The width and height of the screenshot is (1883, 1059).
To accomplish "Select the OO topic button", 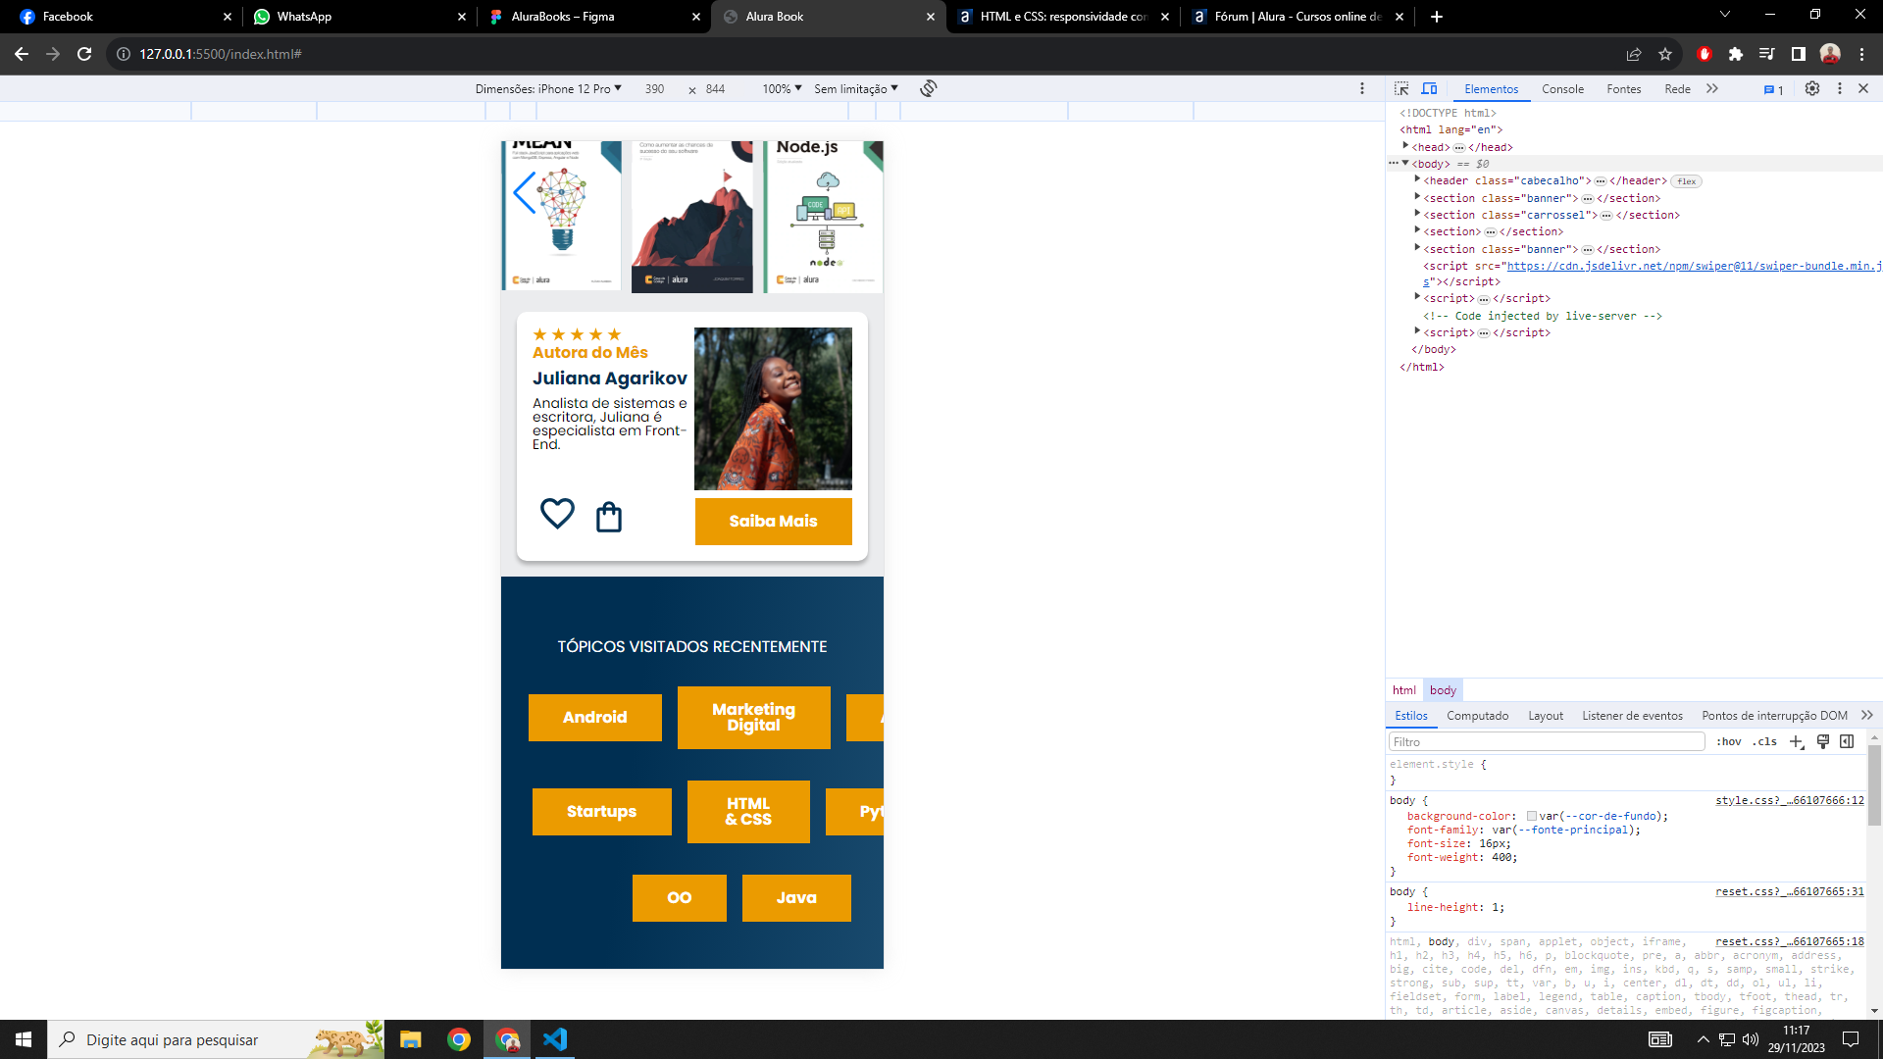I will pyautogui.click(x=679, y=898).
